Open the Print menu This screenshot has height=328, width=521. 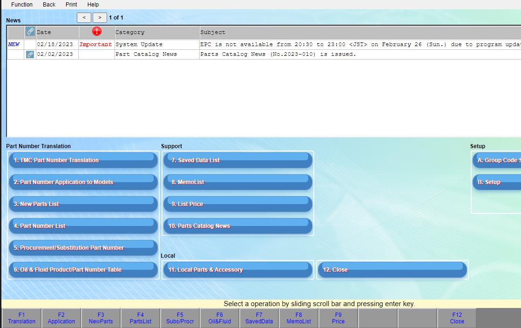tap(71, 5)
